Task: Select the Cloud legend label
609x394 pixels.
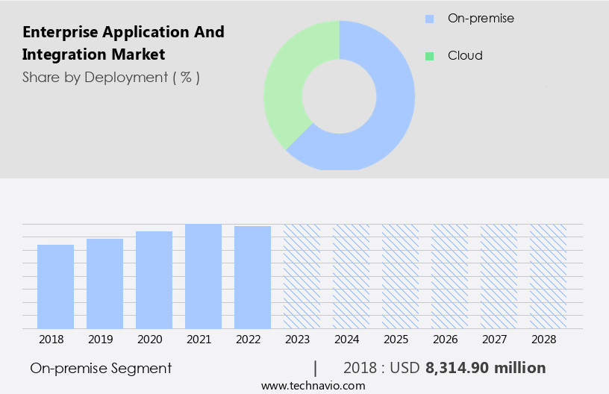Action: [465, 55]
